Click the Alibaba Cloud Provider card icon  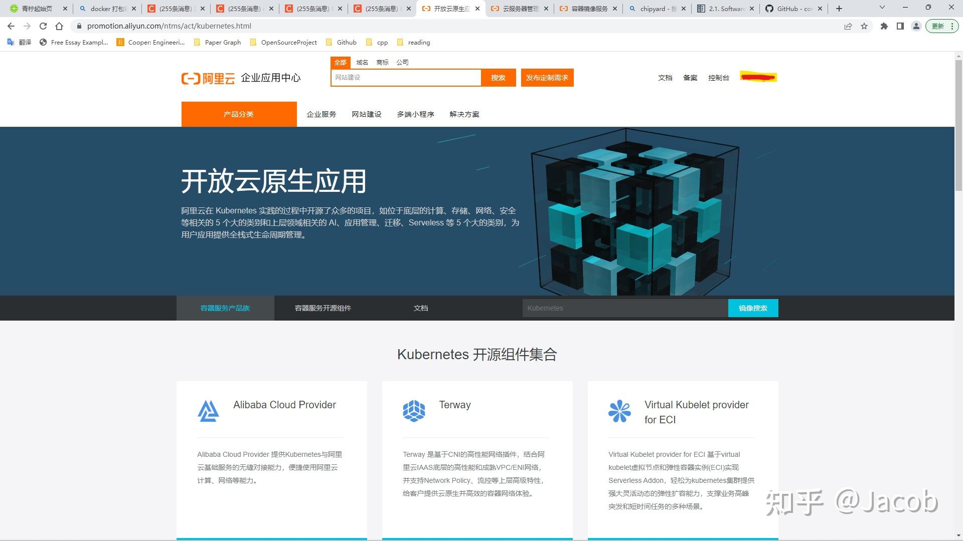coord(208,411)
